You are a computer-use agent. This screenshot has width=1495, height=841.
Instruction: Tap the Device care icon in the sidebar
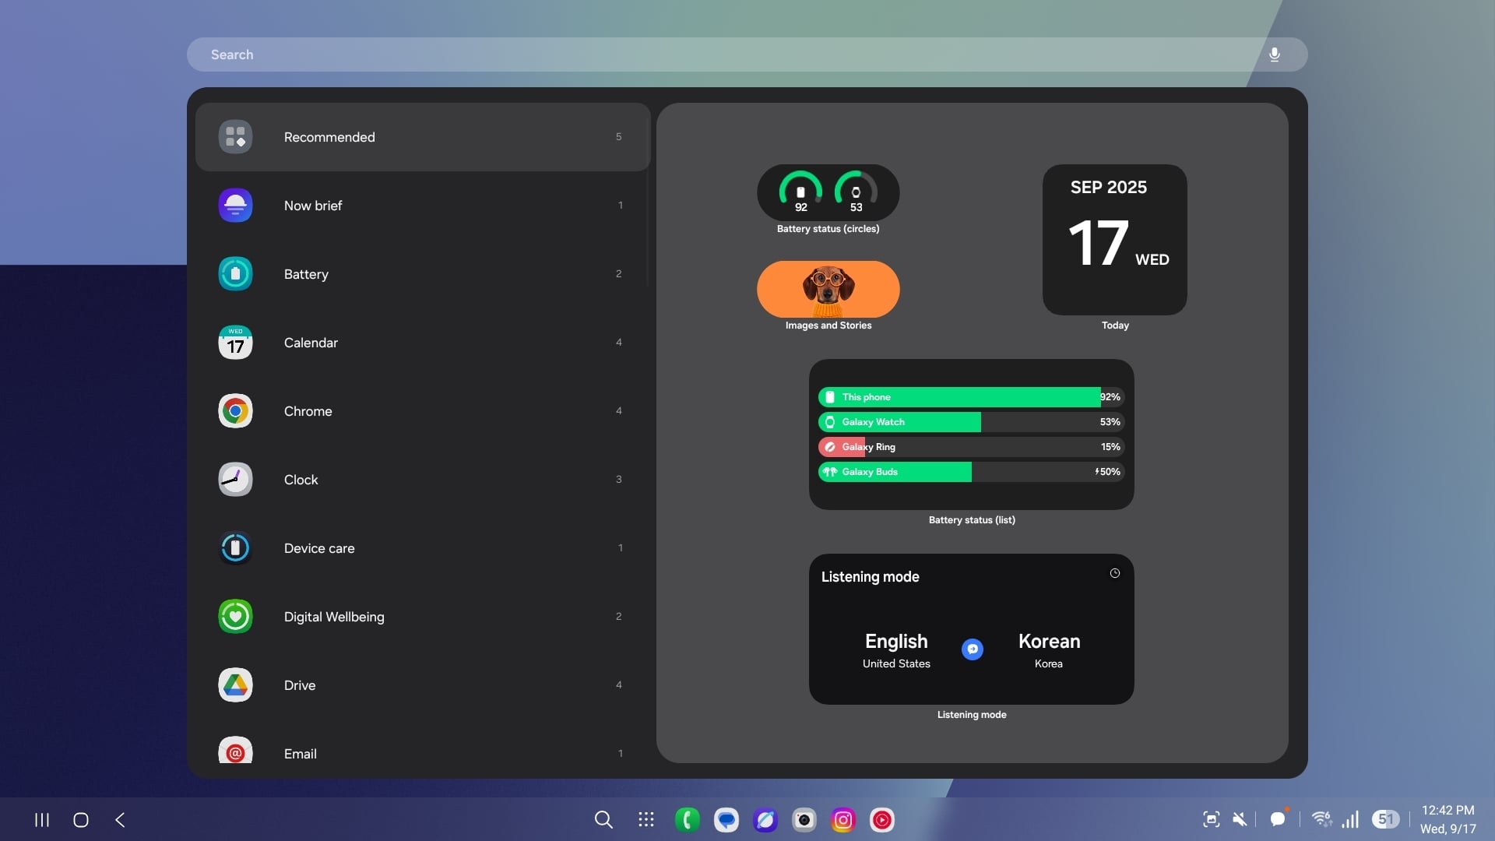[235, 547]
